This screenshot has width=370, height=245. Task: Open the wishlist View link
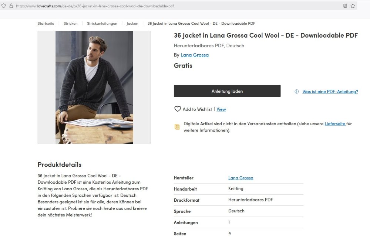coord(221,109)
